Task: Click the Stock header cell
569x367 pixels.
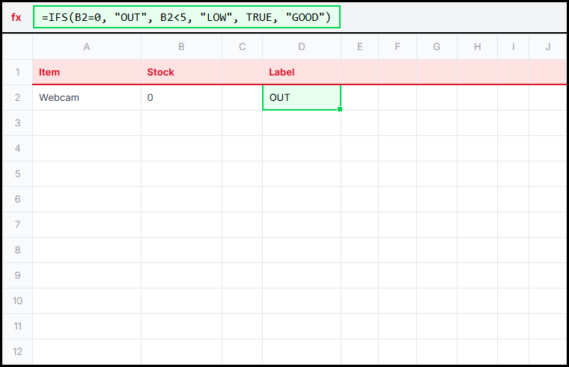Action: point(181,73)
